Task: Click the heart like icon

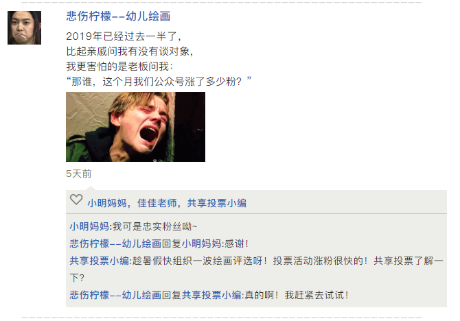Action: point(76,200)
